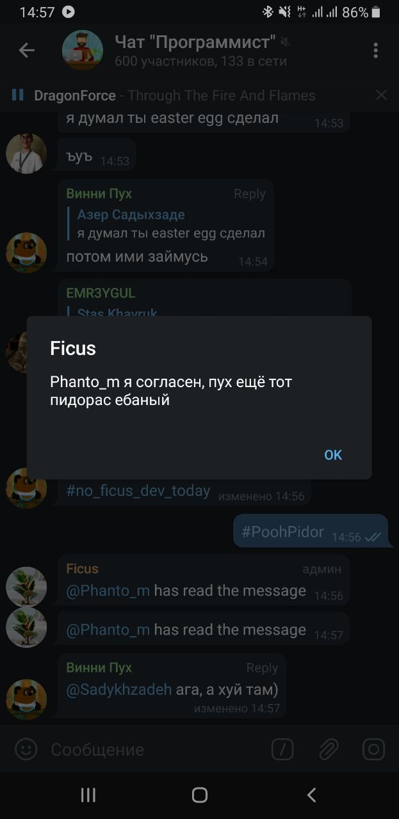Tap the Android home navigation button
Screen dimensions: 399x819
coord(200,795)
